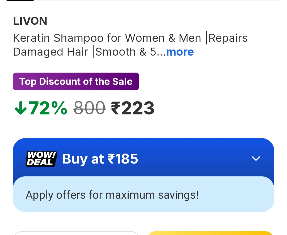The height and width of the screenshot is (235, 287).
Task: Tap the rupee symbol in the Buy at ₹185 deal
Action: point(111,159)
